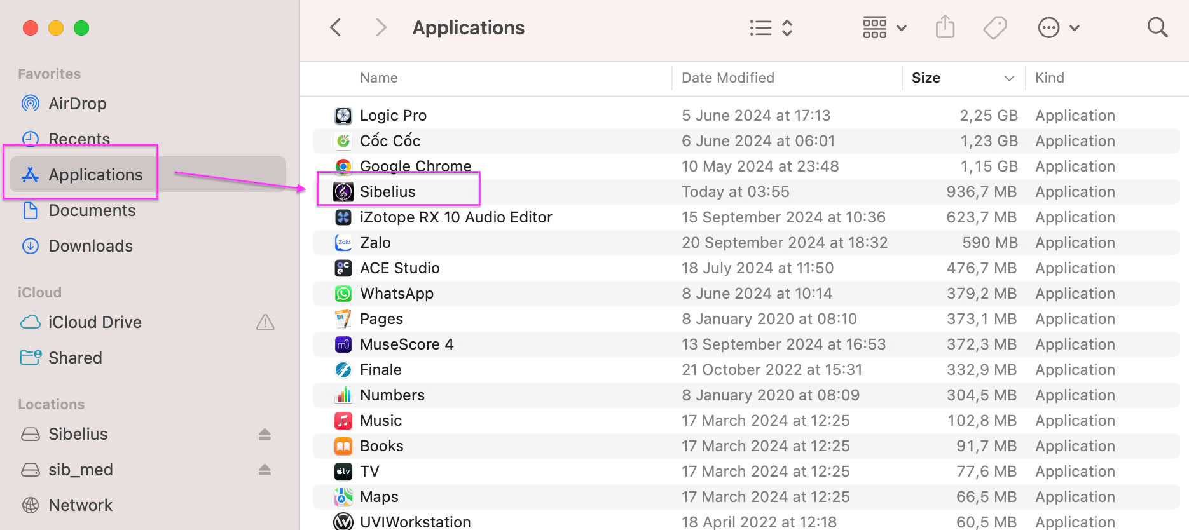1189x530 pixels.
Task: Click the Numbers app icon
Action: 343,395
